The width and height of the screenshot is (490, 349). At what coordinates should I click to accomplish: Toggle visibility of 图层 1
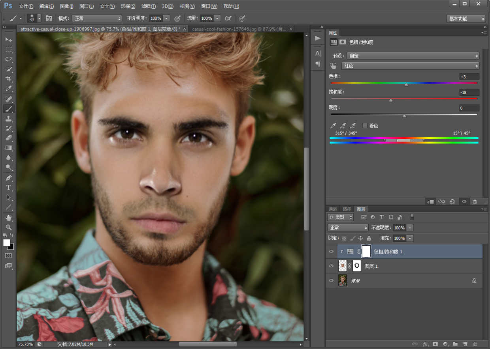pyautogui.click(x=332, y=266)
